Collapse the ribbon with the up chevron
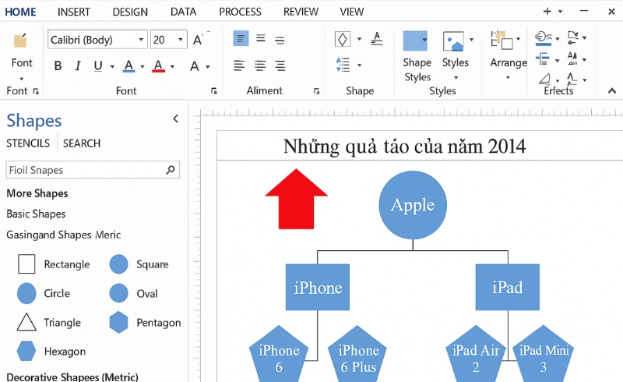This screenshot has height=382, width=623. [x=612, y=91]
